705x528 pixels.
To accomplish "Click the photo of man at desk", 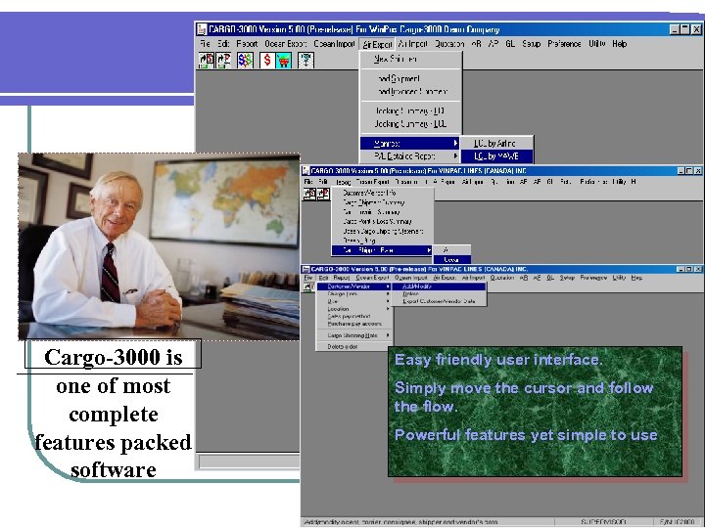I will [x=160, y=246].
